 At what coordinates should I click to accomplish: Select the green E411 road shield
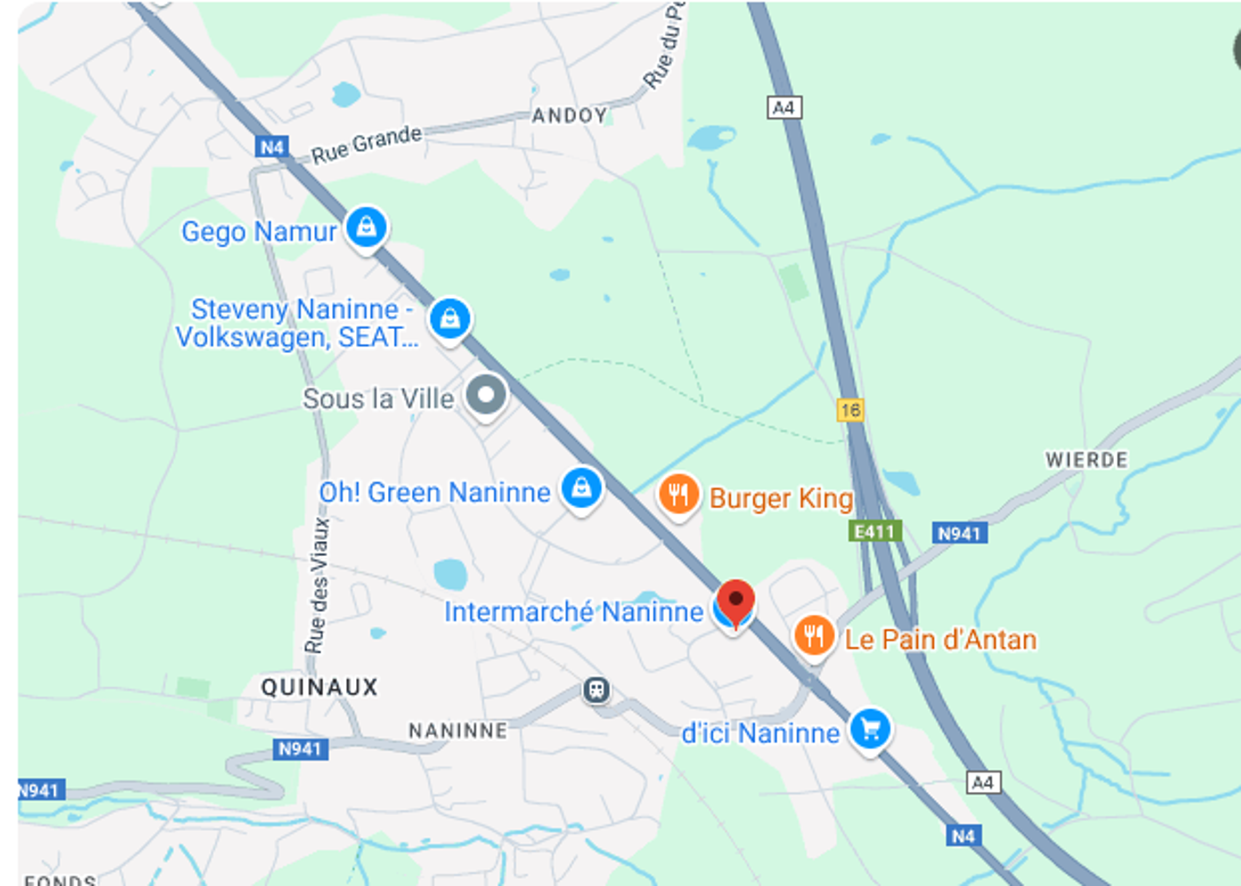875,531
